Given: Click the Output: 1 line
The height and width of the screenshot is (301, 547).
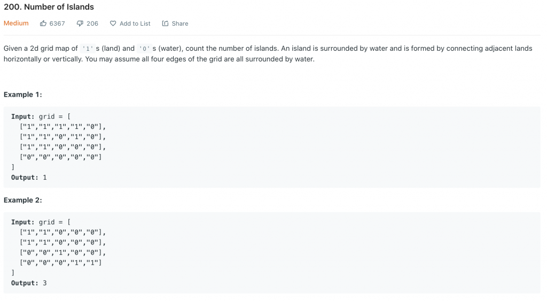Looking at the screenshot, I should pyautogui.click(x=29, y=177).
